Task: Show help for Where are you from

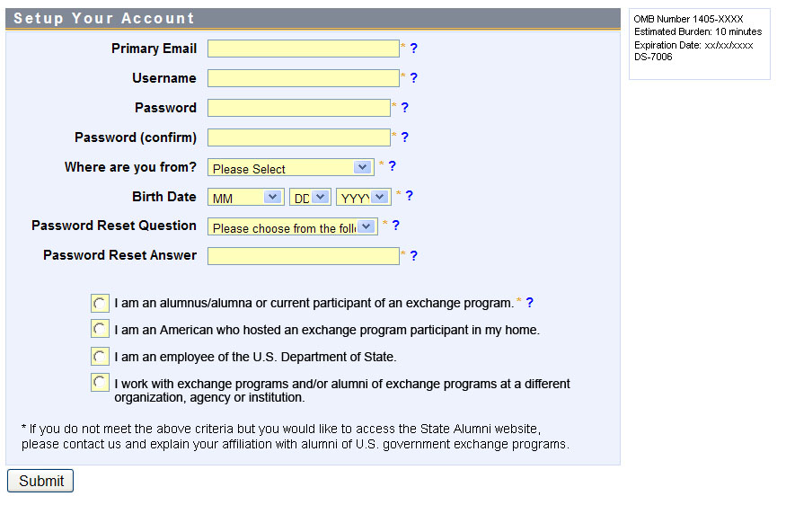Action: (x=392, y=166)
